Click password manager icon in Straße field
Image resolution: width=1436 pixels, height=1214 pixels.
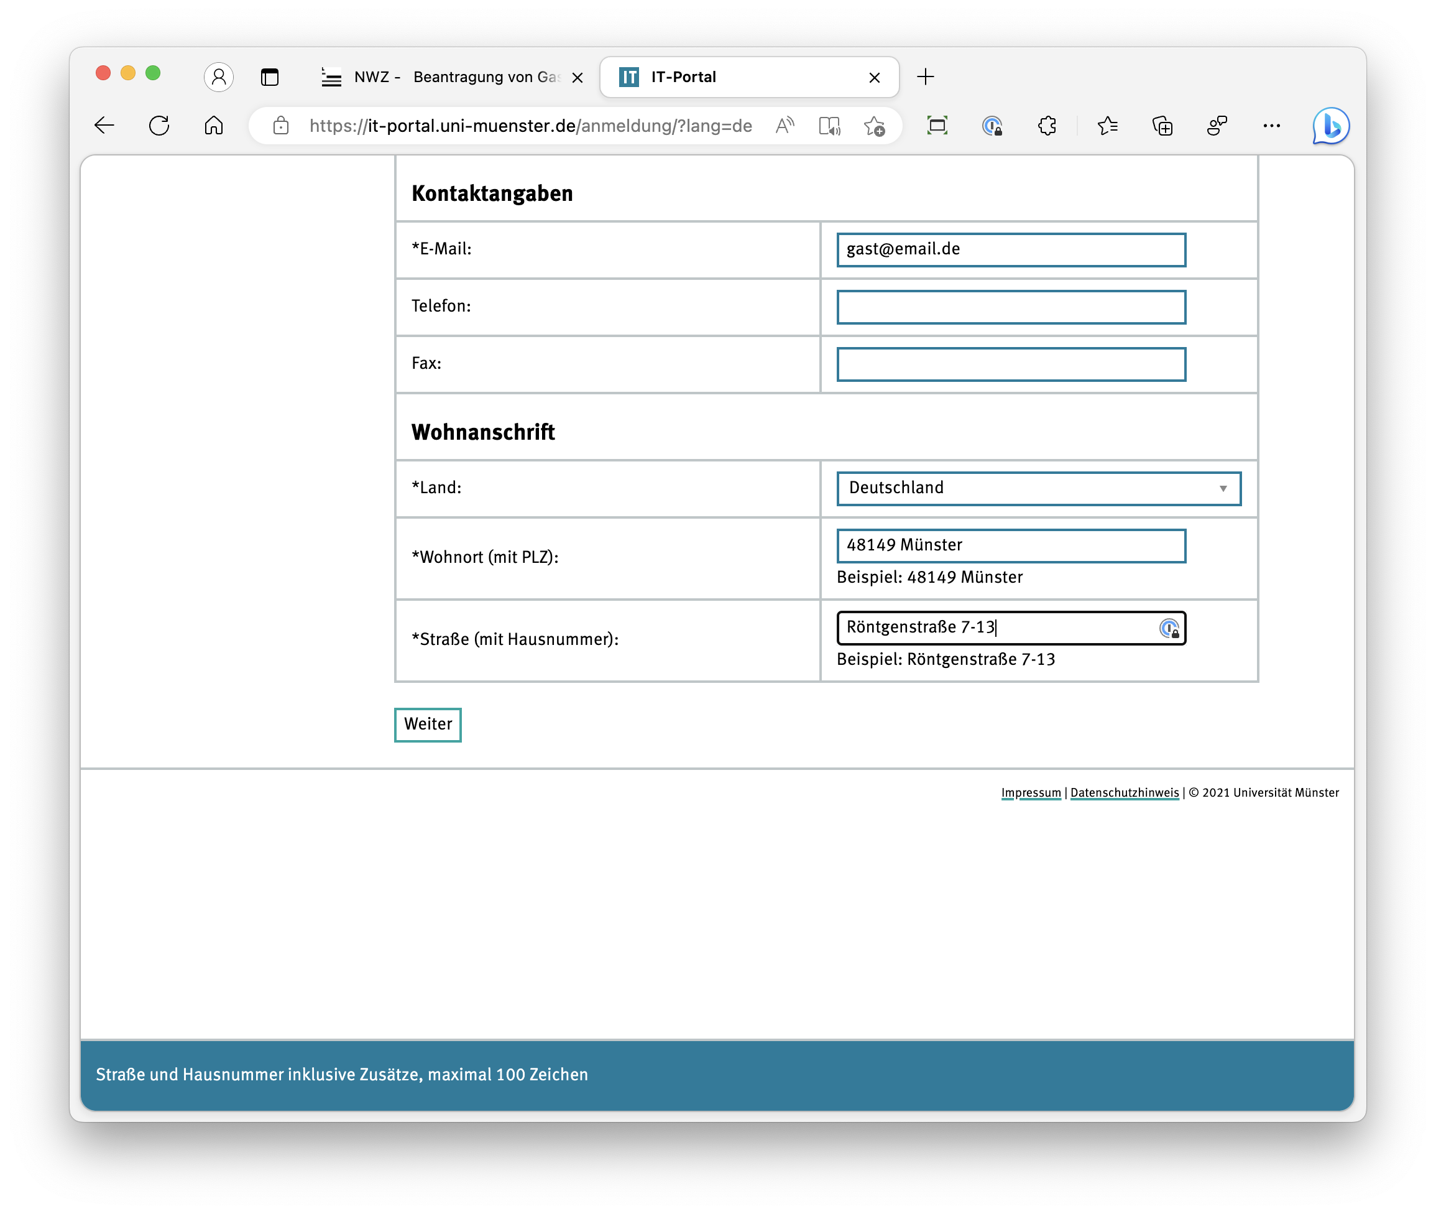1169,628
